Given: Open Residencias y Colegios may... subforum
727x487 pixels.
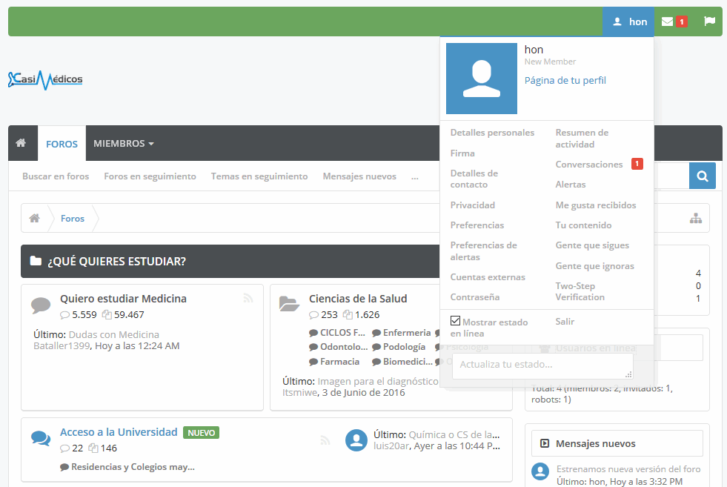Looking at the screenshot, I should tap(133, 467).
